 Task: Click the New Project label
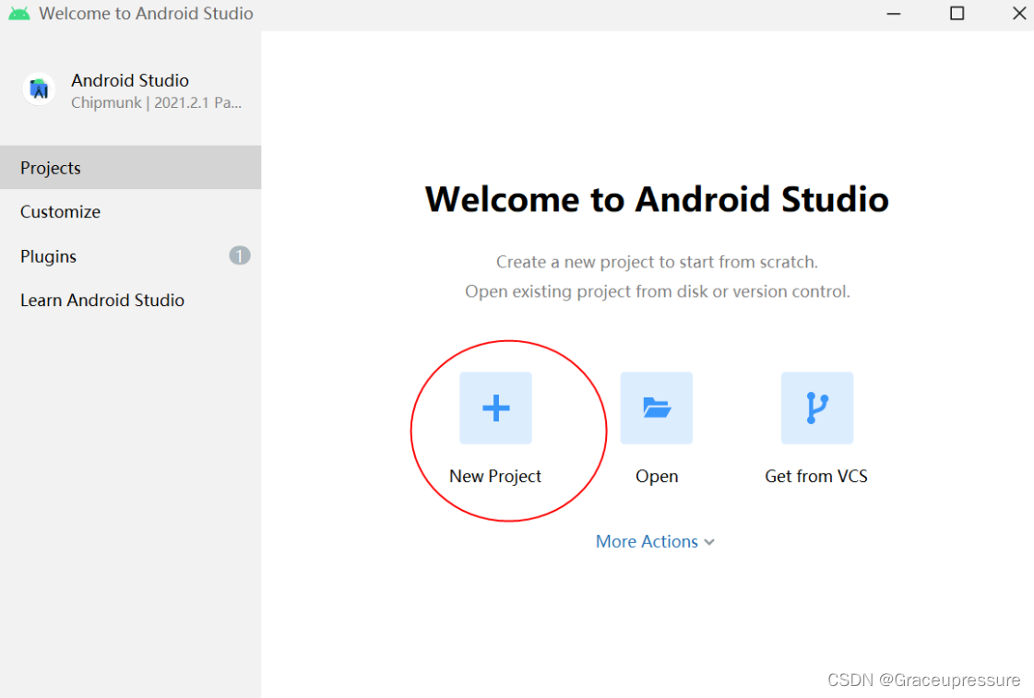point(495,476)
